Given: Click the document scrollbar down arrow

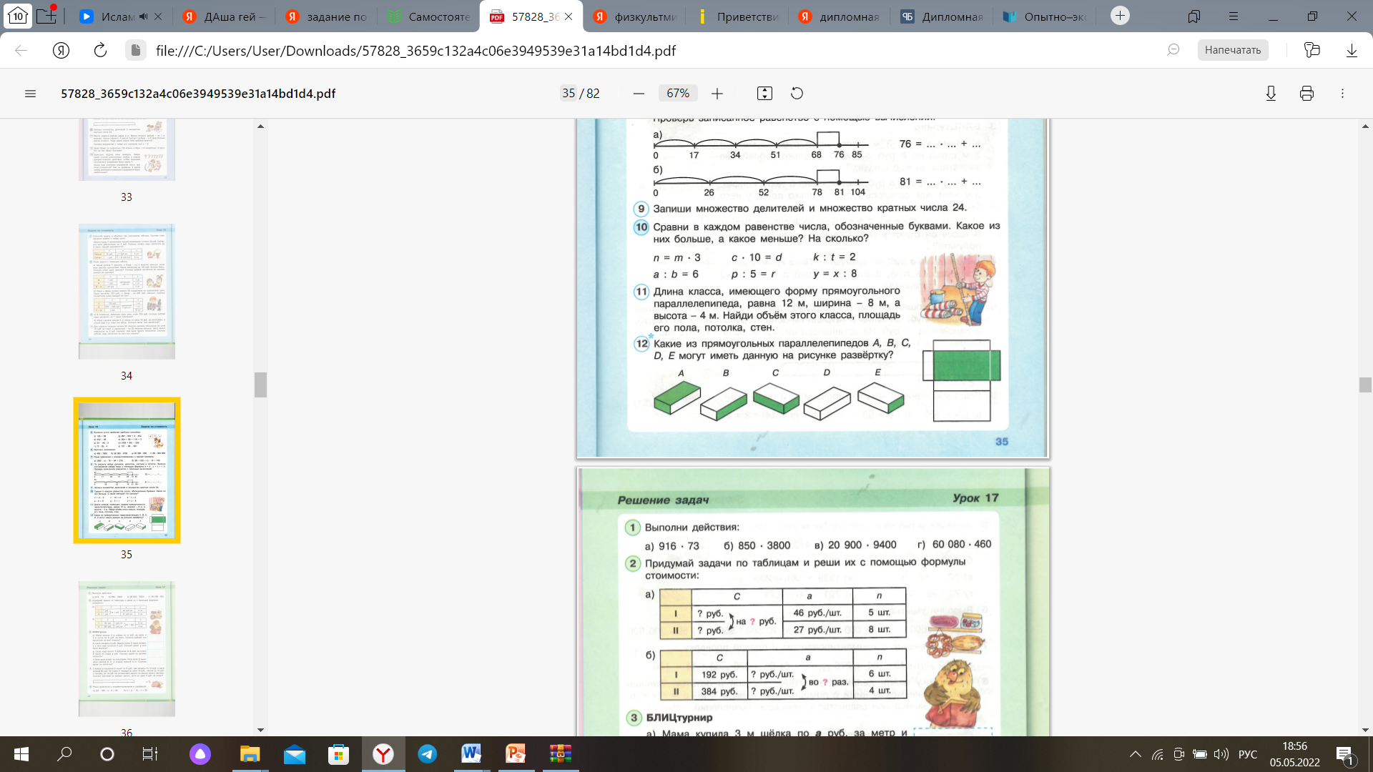Looking at the screenshot, I should (1365, 730).
